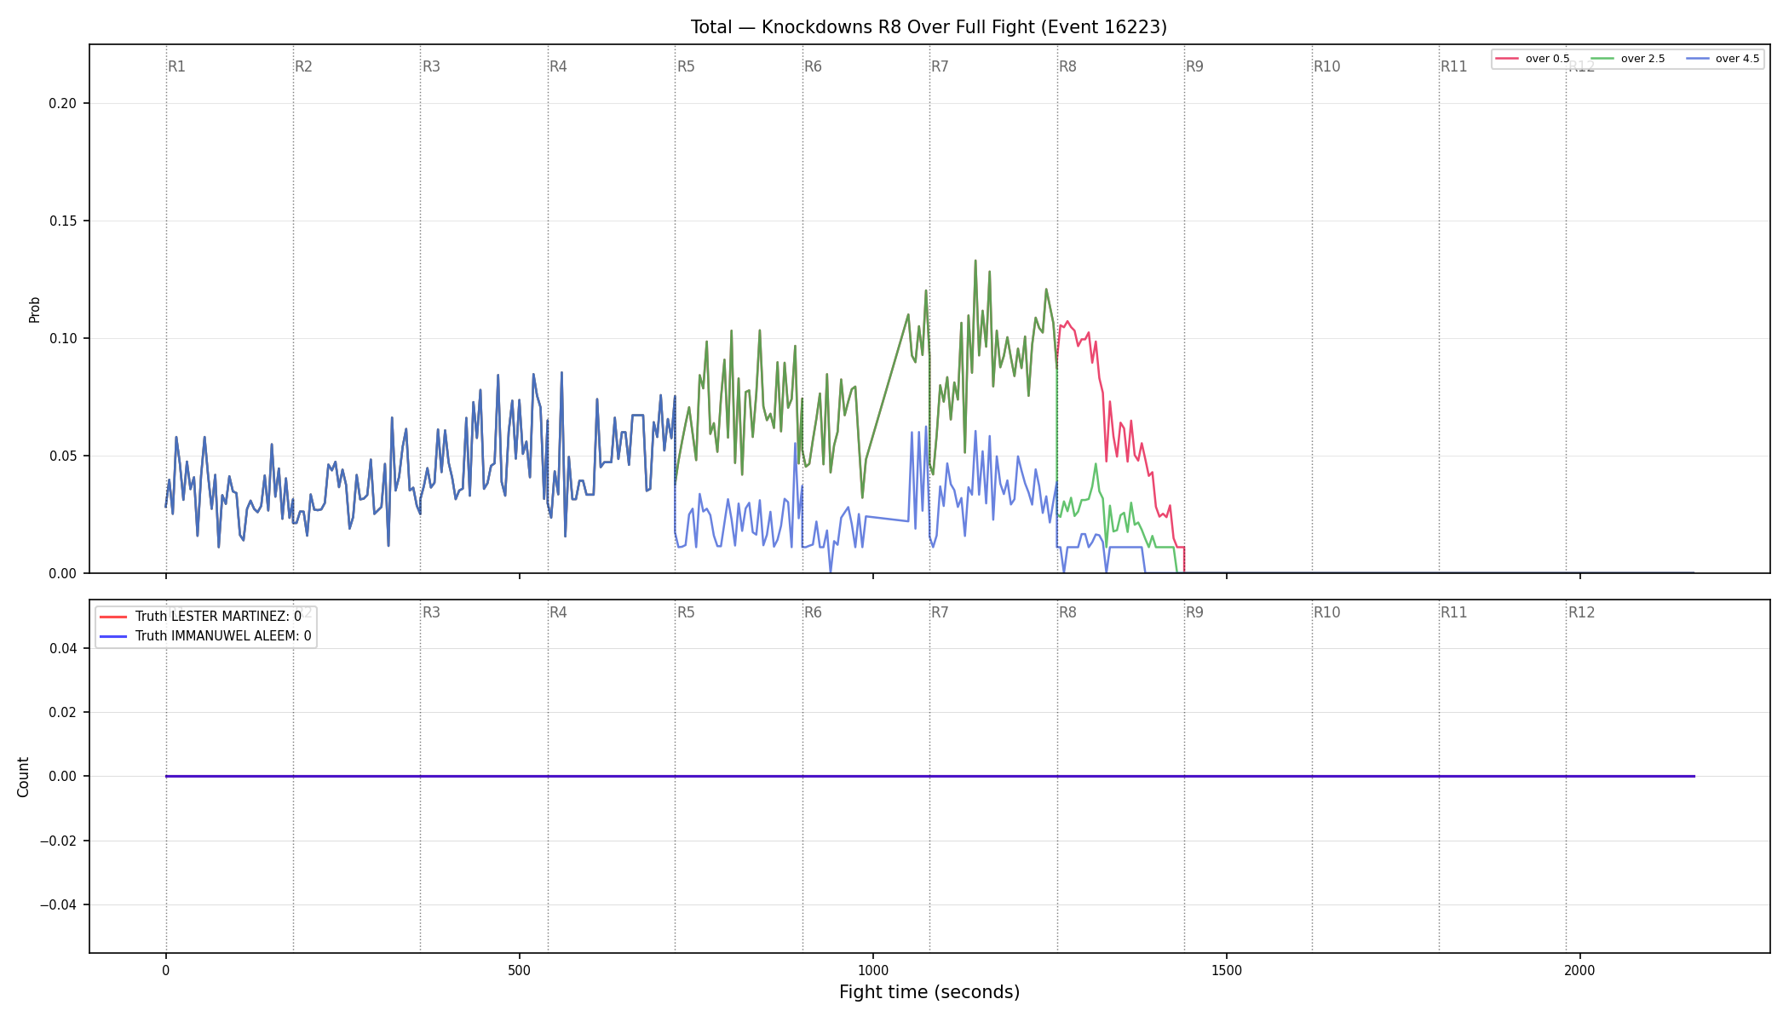Click the chart title mentioning Event 16223

click(x=929, y=27)
